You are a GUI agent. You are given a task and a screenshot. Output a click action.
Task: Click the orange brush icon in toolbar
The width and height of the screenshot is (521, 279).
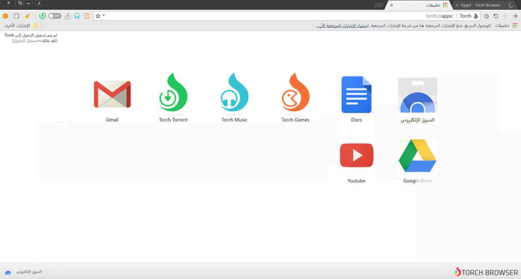point(27,15)
